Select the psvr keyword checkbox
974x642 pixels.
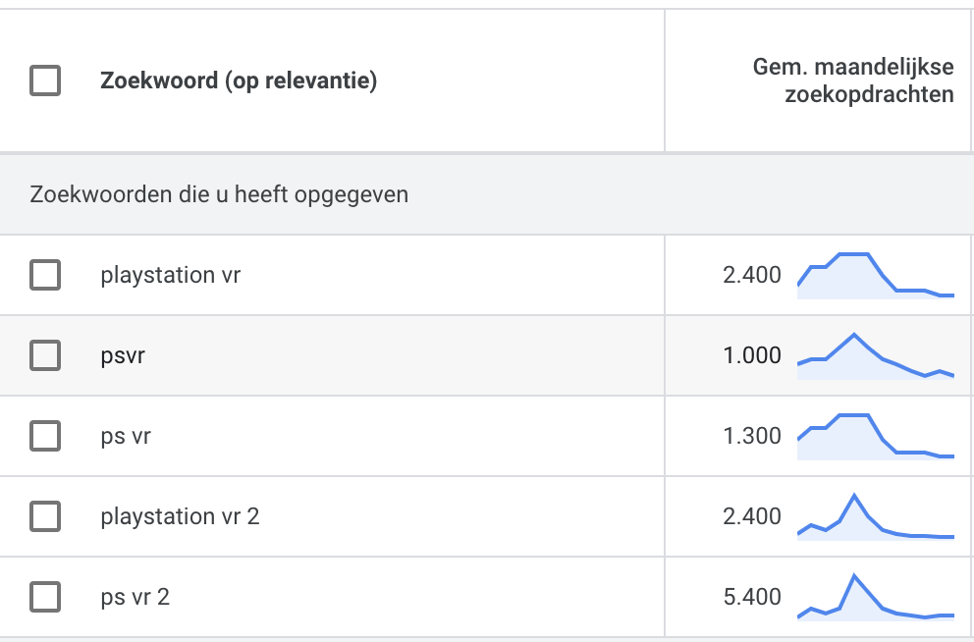[45, 355]
